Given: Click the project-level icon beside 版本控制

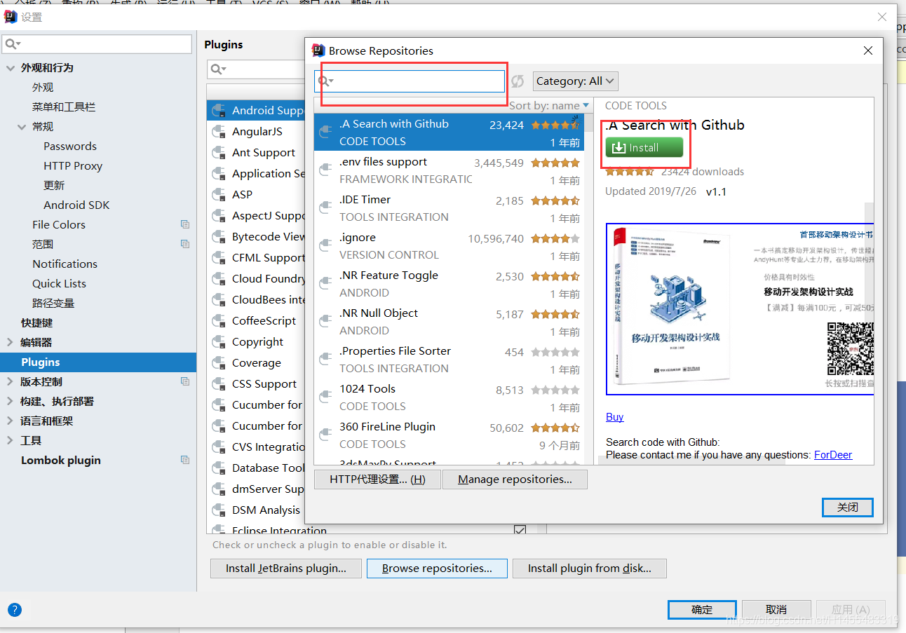Looking at the screenshot, I should point(185,381).
